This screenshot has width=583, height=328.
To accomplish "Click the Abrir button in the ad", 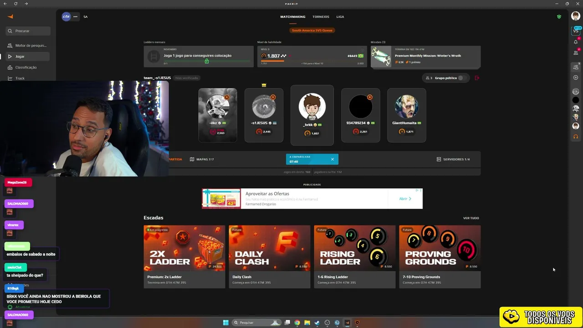I will (405, 199).
